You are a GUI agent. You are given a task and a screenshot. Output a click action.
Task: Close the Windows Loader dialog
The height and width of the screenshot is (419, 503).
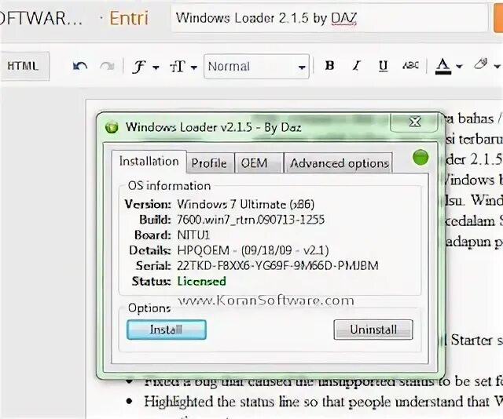pos(415,122)
